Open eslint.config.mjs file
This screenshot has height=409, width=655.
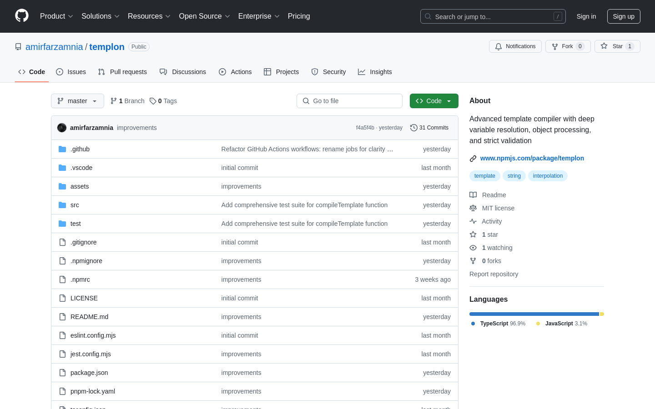click(x=93, y=335)
